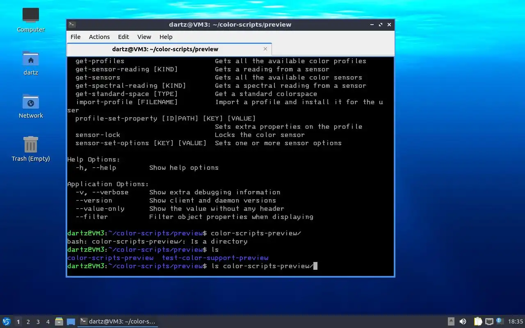
Task: Open the volume control in the system tray
Action: (x=463, y=321)
